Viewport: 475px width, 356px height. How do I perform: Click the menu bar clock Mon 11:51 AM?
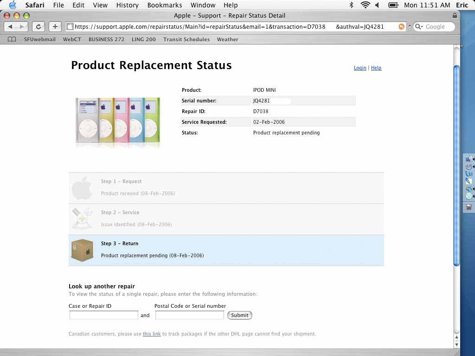point(427,5)
